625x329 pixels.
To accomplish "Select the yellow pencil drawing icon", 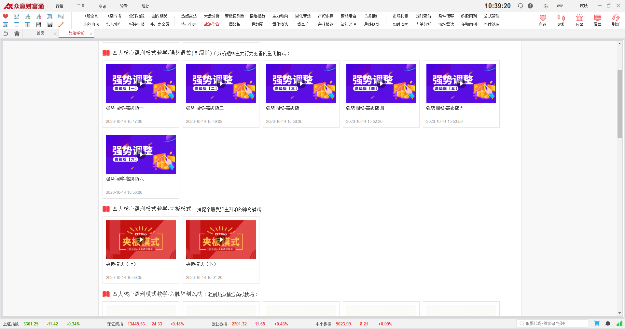I will (x=61, y=25).
